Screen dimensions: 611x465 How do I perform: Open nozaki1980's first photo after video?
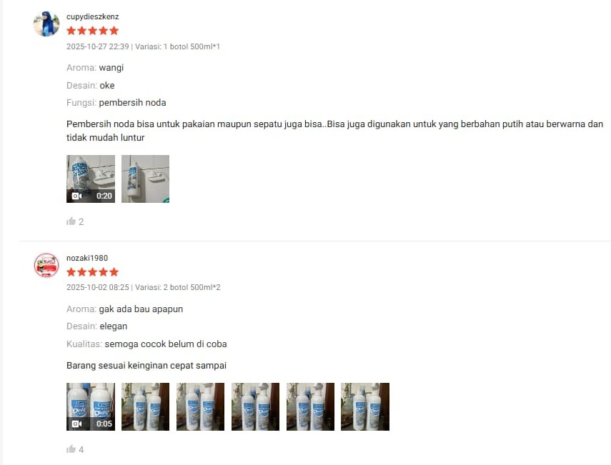(x=145, y=406)
